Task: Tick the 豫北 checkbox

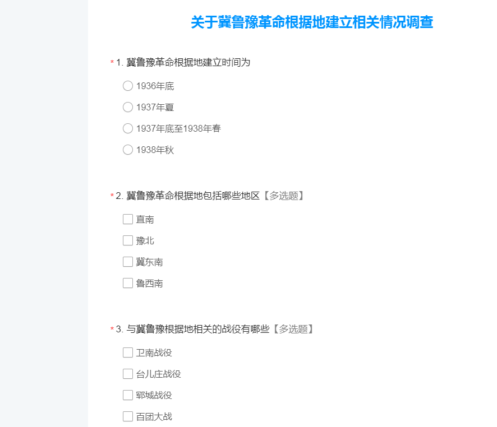Action: click(128, 240)
